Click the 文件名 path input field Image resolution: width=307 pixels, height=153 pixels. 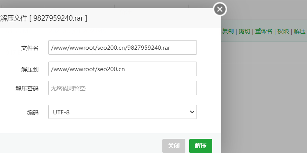122,48
